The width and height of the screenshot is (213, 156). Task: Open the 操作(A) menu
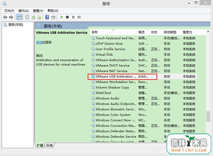pos(23,11)
